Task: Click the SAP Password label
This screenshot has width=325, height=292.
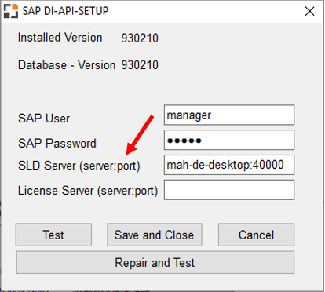Action: point(57,143)
